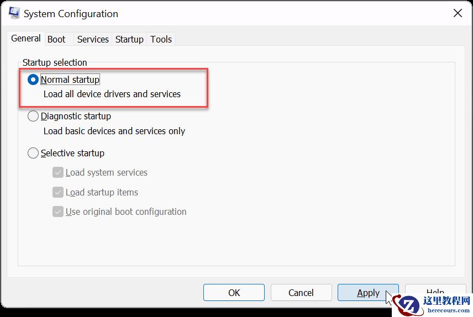Apply the startup selection changes
The image size is (473, 317).
tap(368, 293)
